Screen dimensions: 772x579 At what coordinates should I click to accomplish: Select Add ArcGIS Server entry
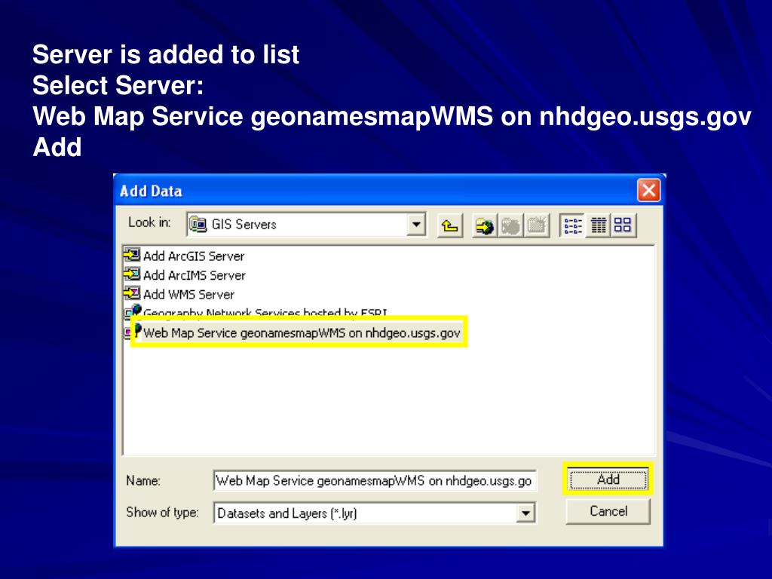point(194,256)
